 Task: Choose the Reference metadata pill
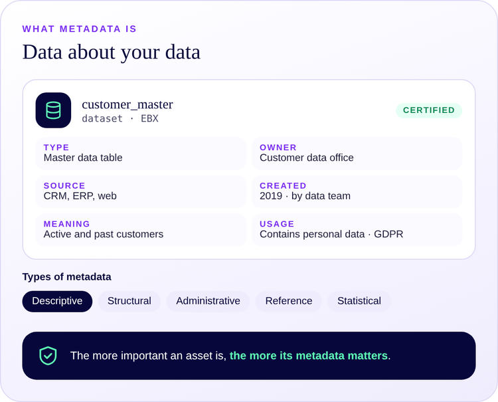pyautogui.click(x=289, y=301)
